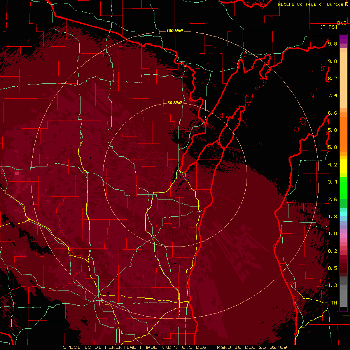
Task: Click the 2.6 value on the color scale
Action: click(x=332, y=199)
